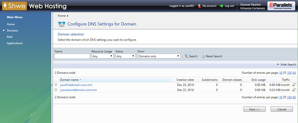This screenshot has width=298, height=123.
Task: Open the Status dropdown
Action: pyautogui.click(x=125, y=56)
